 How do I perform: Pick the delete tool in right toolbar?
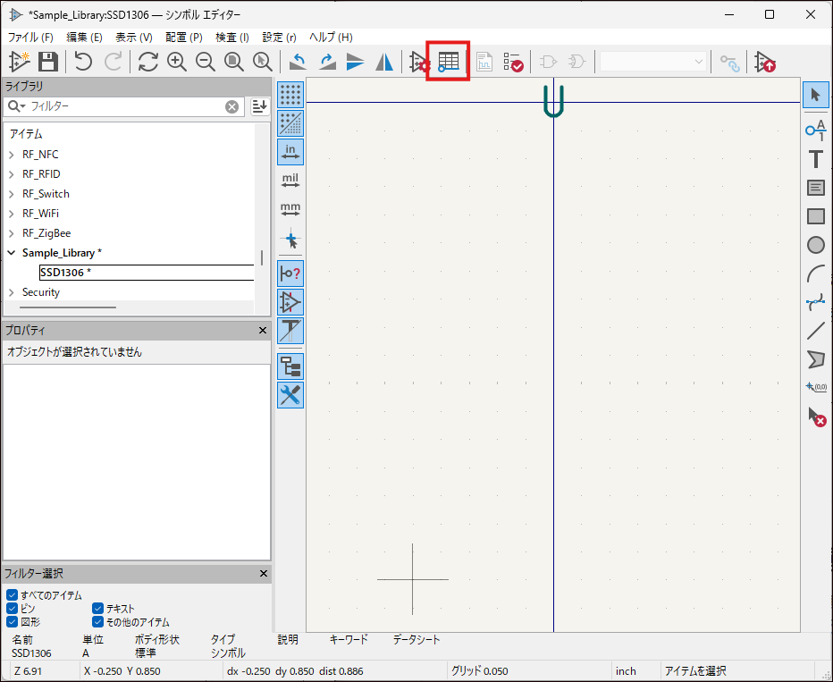click(815, 416)
